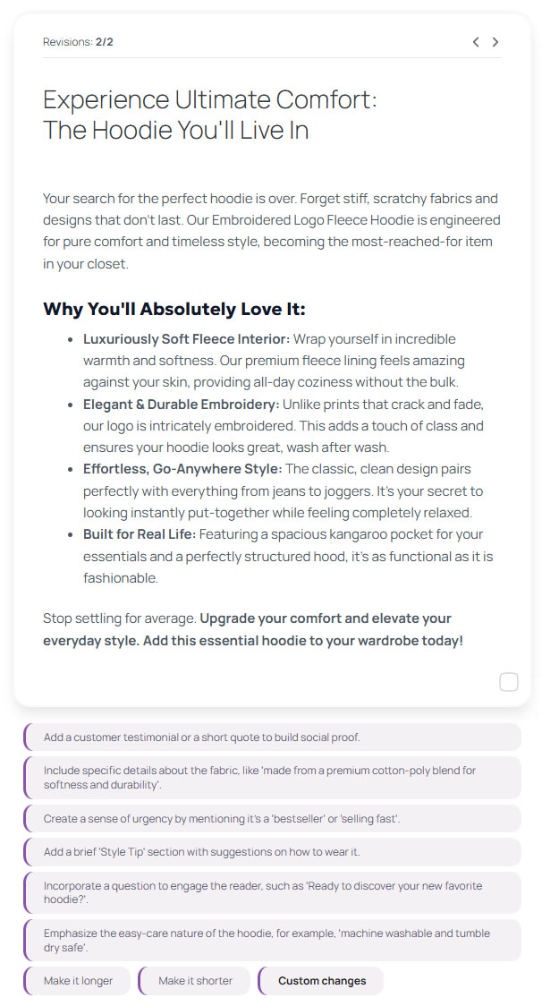
Task: Add a 'Style Tip' section suggestion
Action: [x=272, y=852]
